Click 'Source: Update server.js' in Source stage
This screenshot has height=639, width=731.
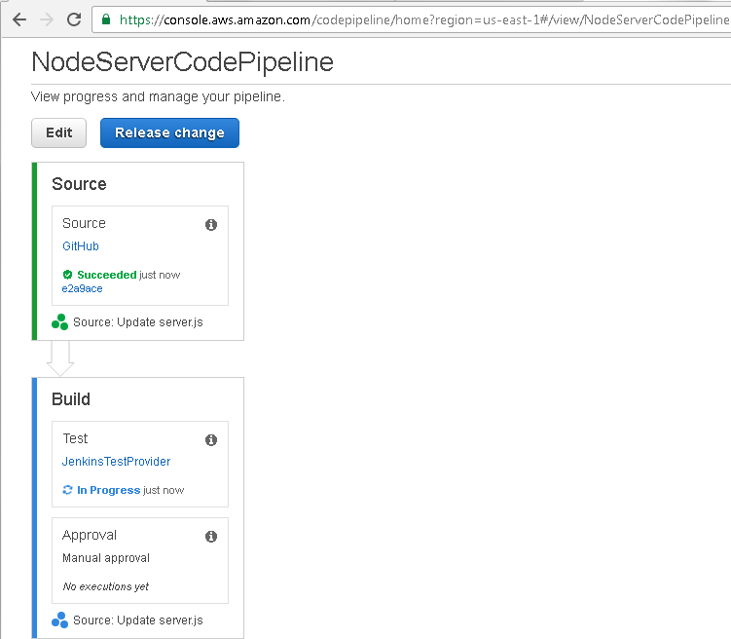pos(138,322)
